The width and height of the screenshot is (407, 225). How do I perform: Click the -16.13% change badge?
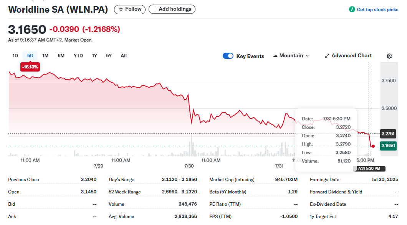[x=30, y=67]
